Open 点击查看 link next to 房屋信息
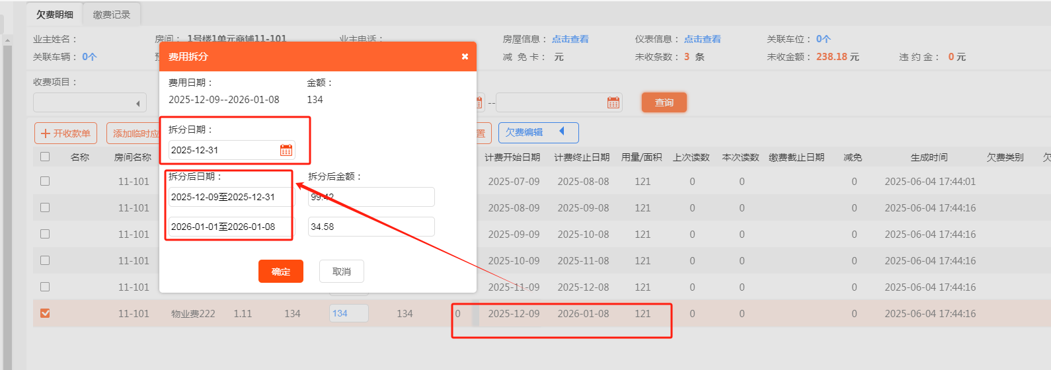Image resolution: width=1051 pixels, height=370 pixels. (570, 39)
